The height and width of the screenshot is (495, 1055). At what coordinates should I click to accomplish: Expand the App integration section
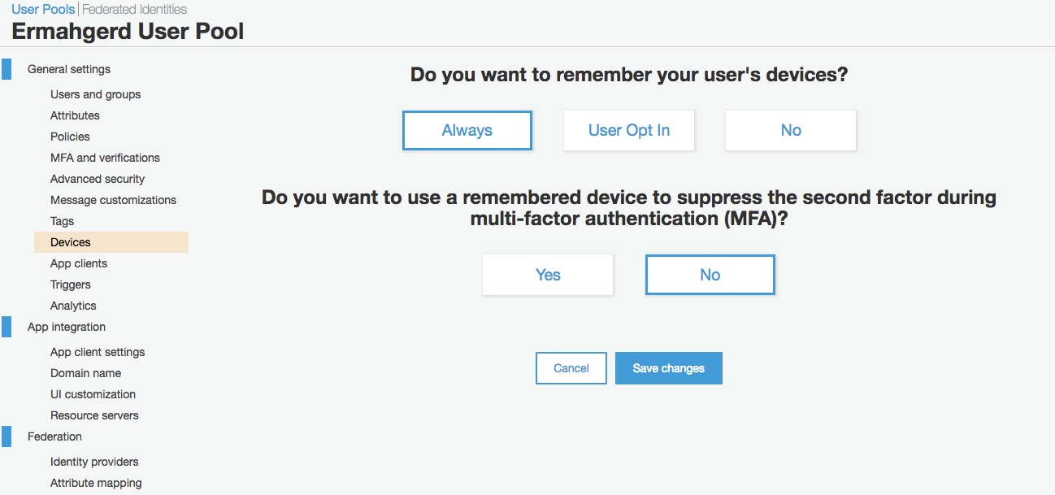pos(67,327)
